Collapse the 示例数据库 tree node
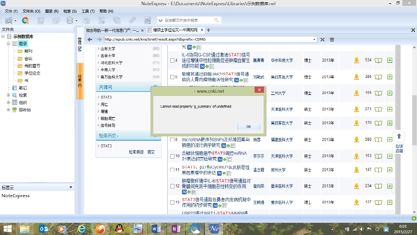This screenshot has height=235, width=417. 3,36
